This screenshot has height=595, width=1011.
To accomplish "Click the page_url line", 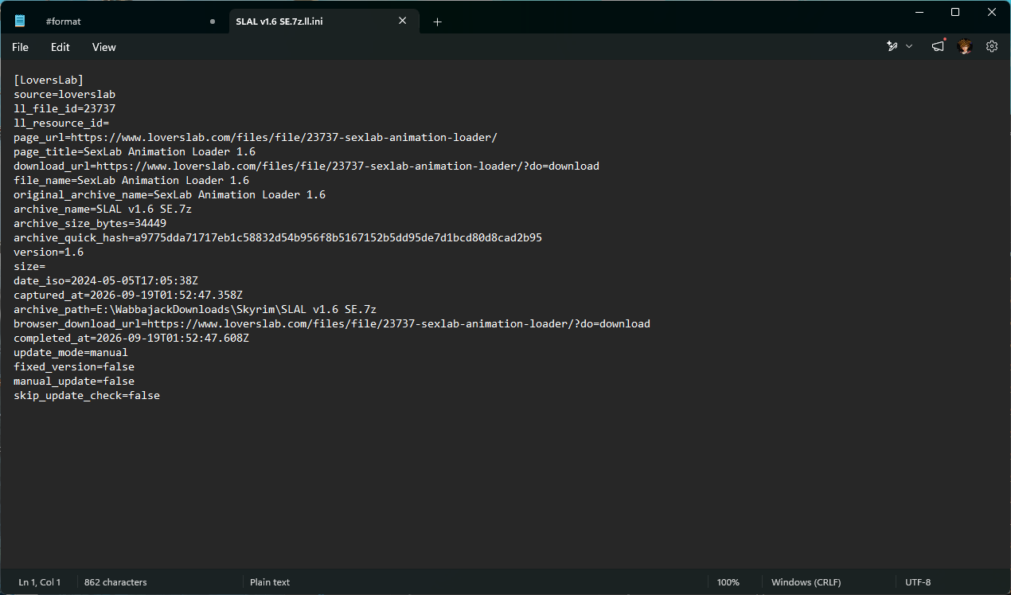I will click(x=256, y=137).
